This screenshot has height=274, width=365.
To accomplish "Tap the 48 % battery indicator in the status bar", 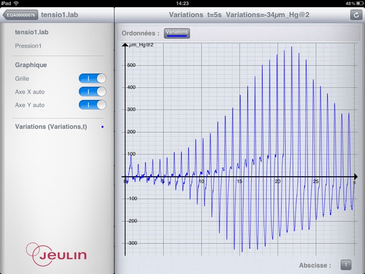I will [354, 3].
